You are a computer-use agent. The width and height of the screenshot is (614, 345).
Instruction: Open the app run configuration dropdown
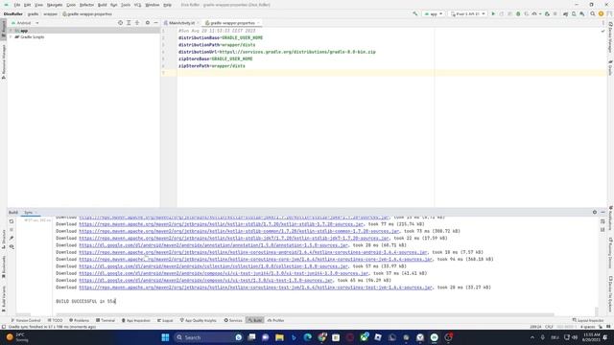(433, 14)
